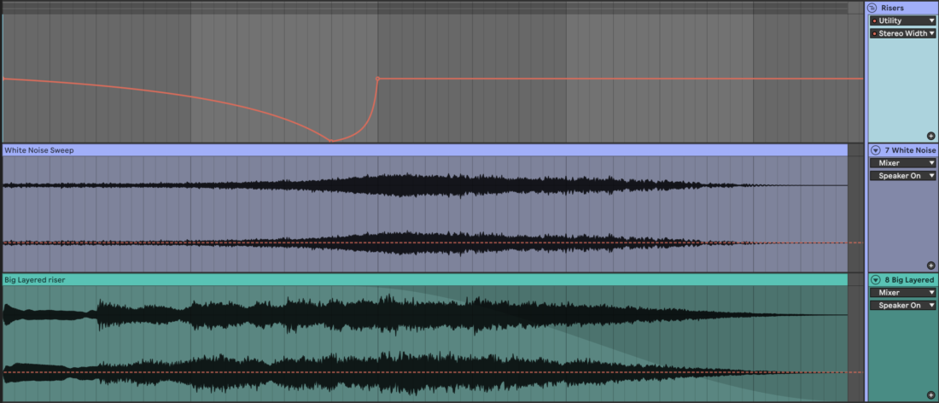Open the Utility device chooser dropdown
Viewport: 939px width, 403px height.
click(x=902, y=21)
